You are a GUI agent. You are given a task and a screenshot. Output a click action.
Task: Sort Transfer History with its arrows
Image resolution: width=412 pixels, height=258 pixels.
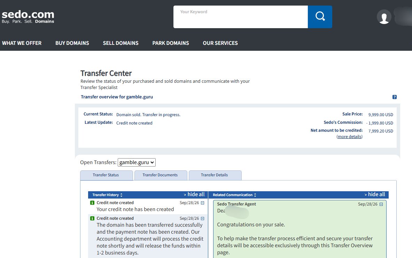click(x=122, y=195)
